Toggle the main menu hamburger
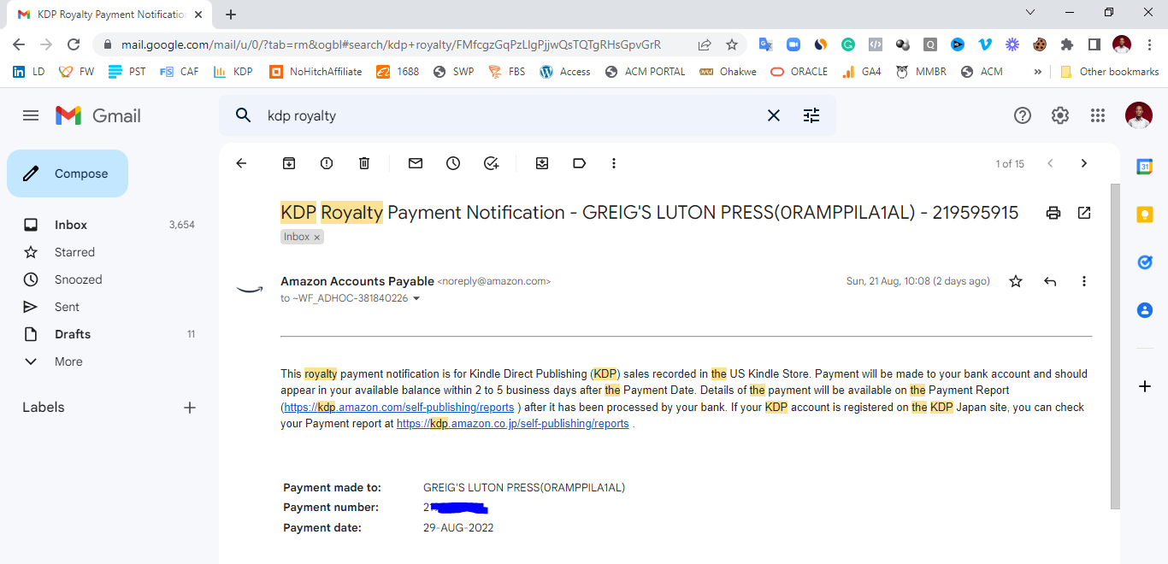The height and width of the screenshot is (564, 1168). pyautogui.click(x=31, y=115)
